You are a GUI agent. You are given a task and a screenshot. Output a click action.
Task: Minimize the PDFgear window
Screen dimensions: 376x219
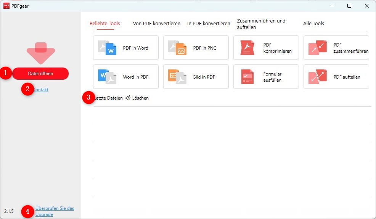tap(332, 6)
